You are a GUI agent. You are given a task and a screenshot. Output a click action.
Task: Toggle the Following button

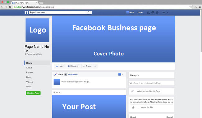click(74, 66)
